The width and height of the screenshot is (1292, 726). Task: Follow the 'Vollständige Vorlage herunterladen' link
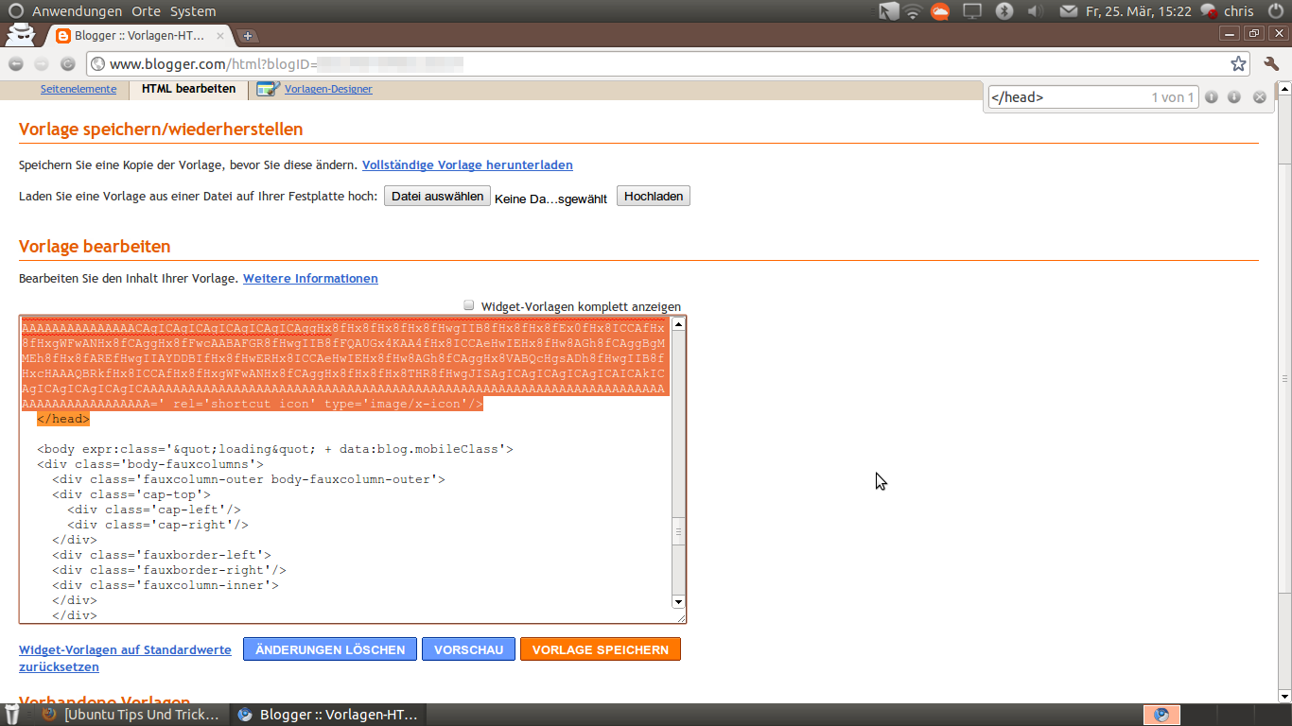point(467,164)
